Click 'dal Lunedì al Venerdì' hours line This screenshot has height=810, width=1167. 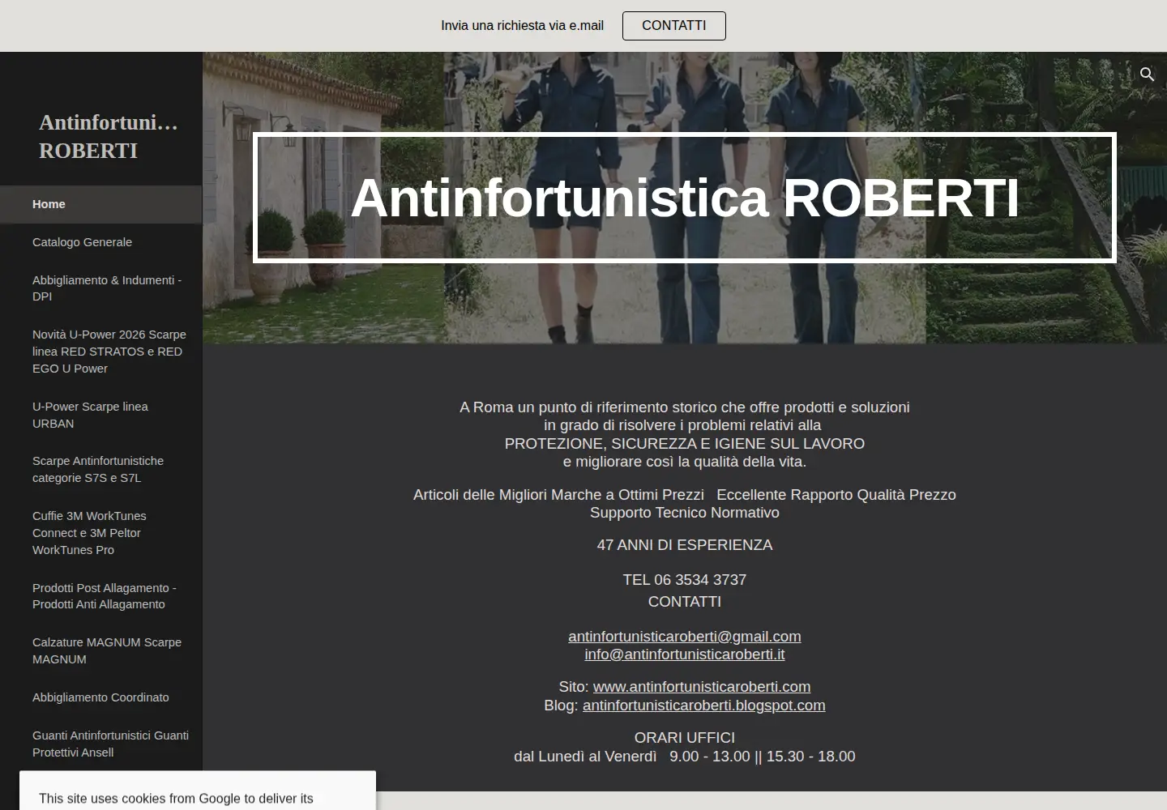(x=684, y=757)
